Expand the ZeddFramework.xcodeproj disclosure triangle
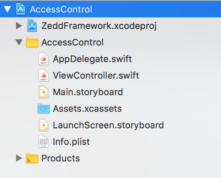Image resolution: width=221 pixels, height=178 pixels. tap(19, 26)
